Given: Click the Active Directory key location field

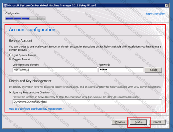Looking at the screenshot, I should (x=87, y=102).
